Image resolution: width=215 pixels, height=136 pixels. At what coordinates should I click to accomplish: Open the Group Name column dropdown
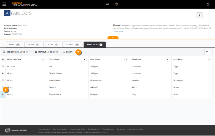coord(85,59)
